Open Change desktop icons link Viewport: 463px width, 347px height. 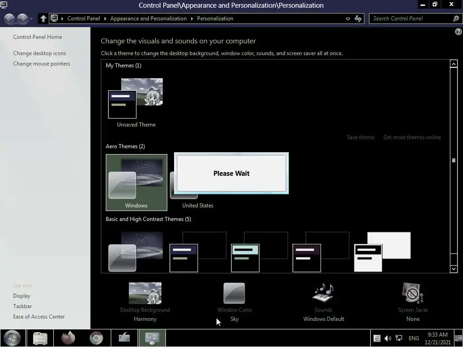[x=40, y=53]
